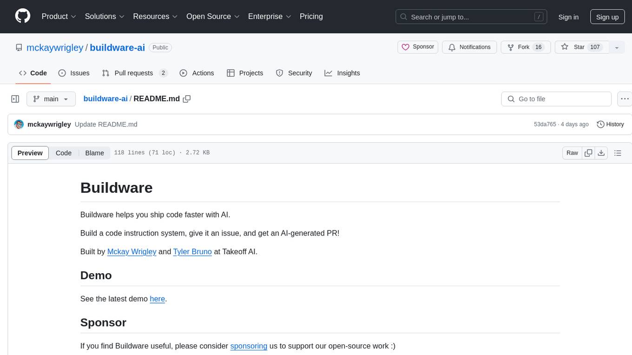Open the Update README.md commit message
The height and width of the screenshot is (355, 632).
[x=106, y=124]
